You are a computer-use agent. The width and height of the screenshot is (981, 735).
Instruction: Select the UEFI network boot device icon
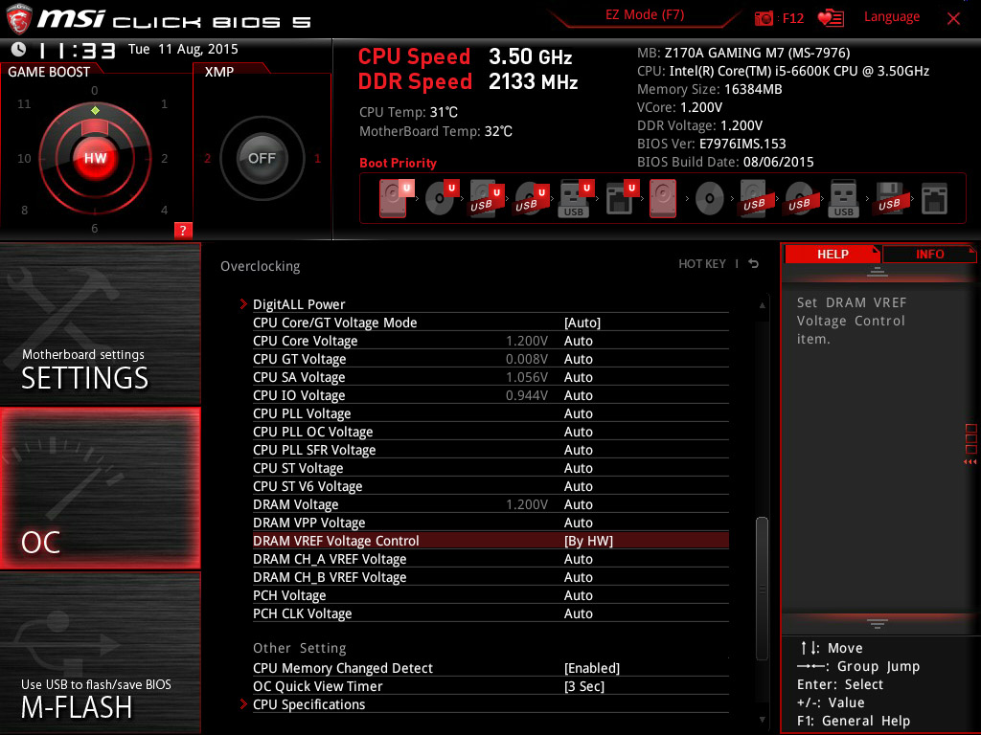pyautogui.click(x=621, y=199)
